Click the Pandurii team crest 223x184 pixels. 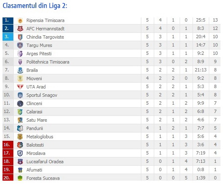coord(20,128)
